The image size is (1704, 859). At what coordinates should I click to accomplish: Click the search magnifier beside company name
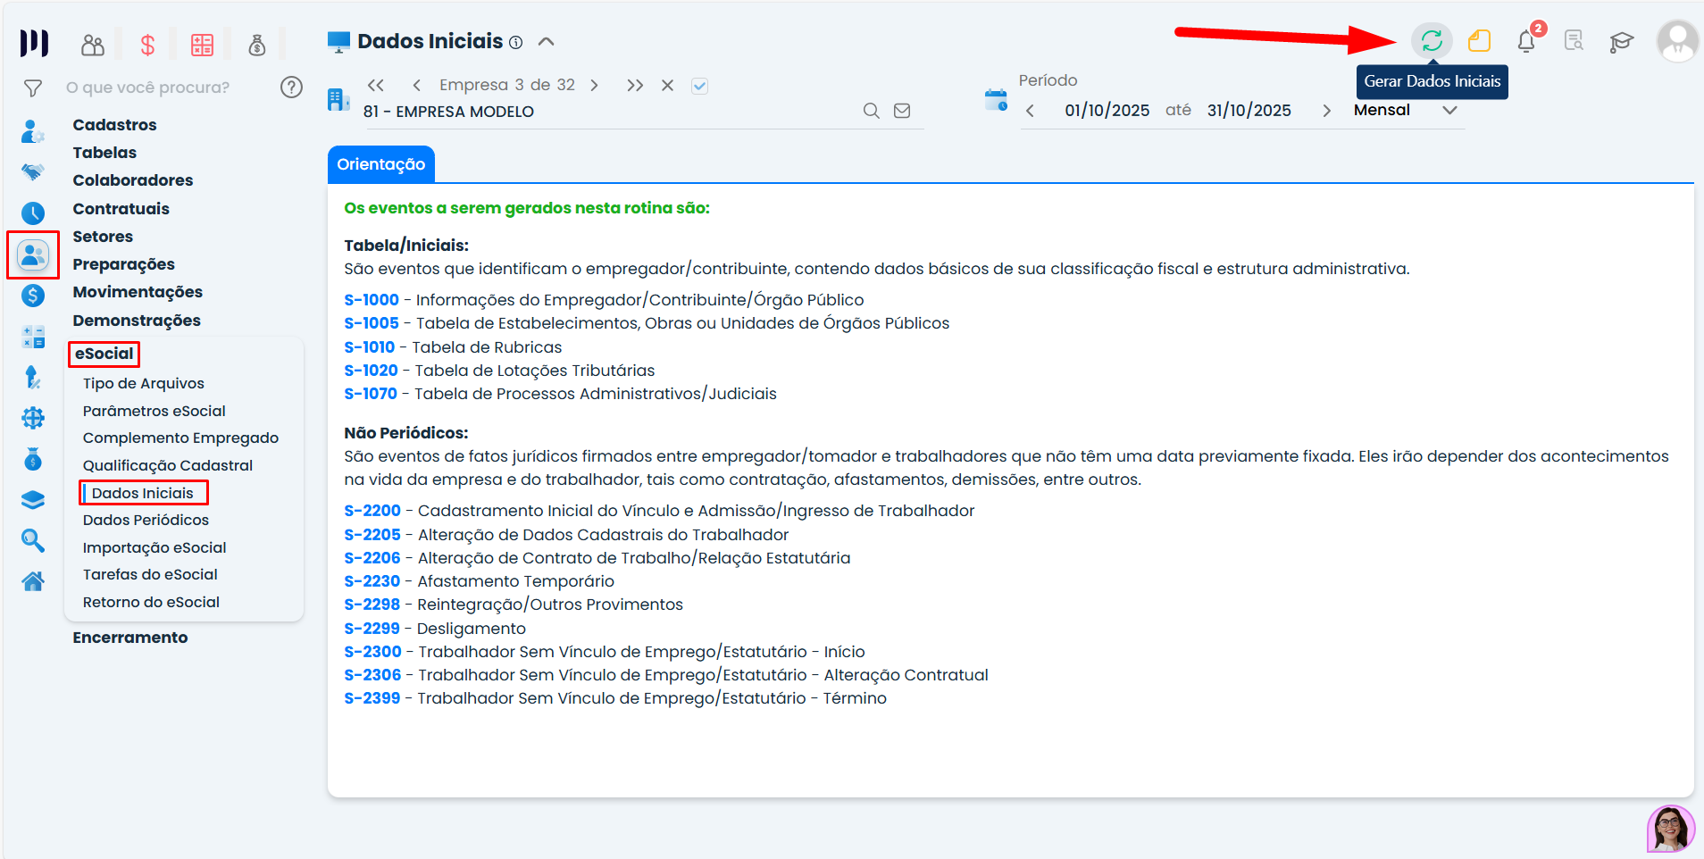[871, 111]
